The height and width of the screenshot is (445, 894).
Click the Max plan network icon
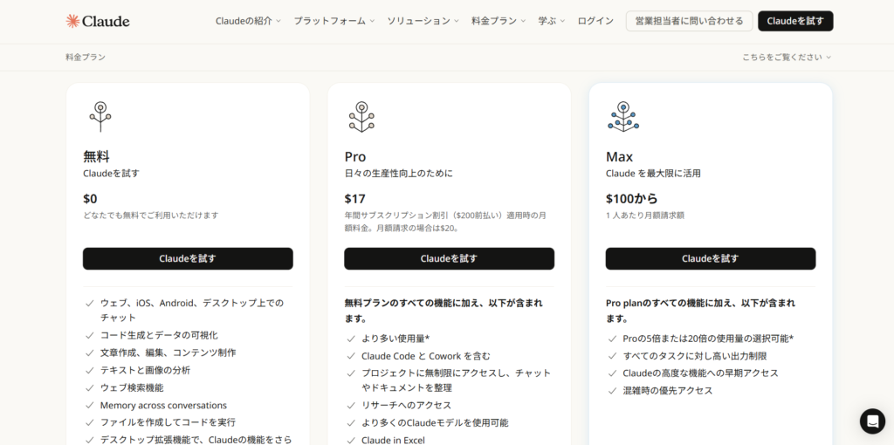tap(623, 116)
